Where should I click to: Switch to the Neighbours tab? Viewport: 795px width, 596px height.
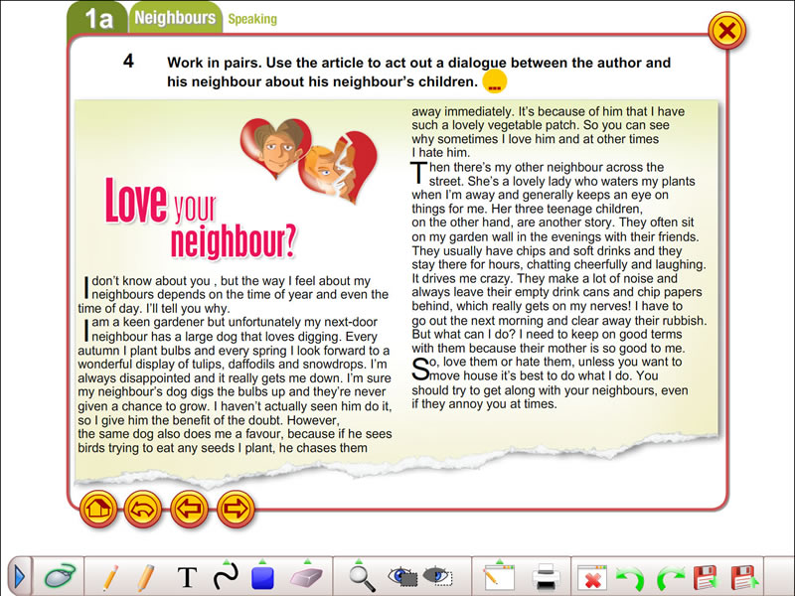pos(175,18)
